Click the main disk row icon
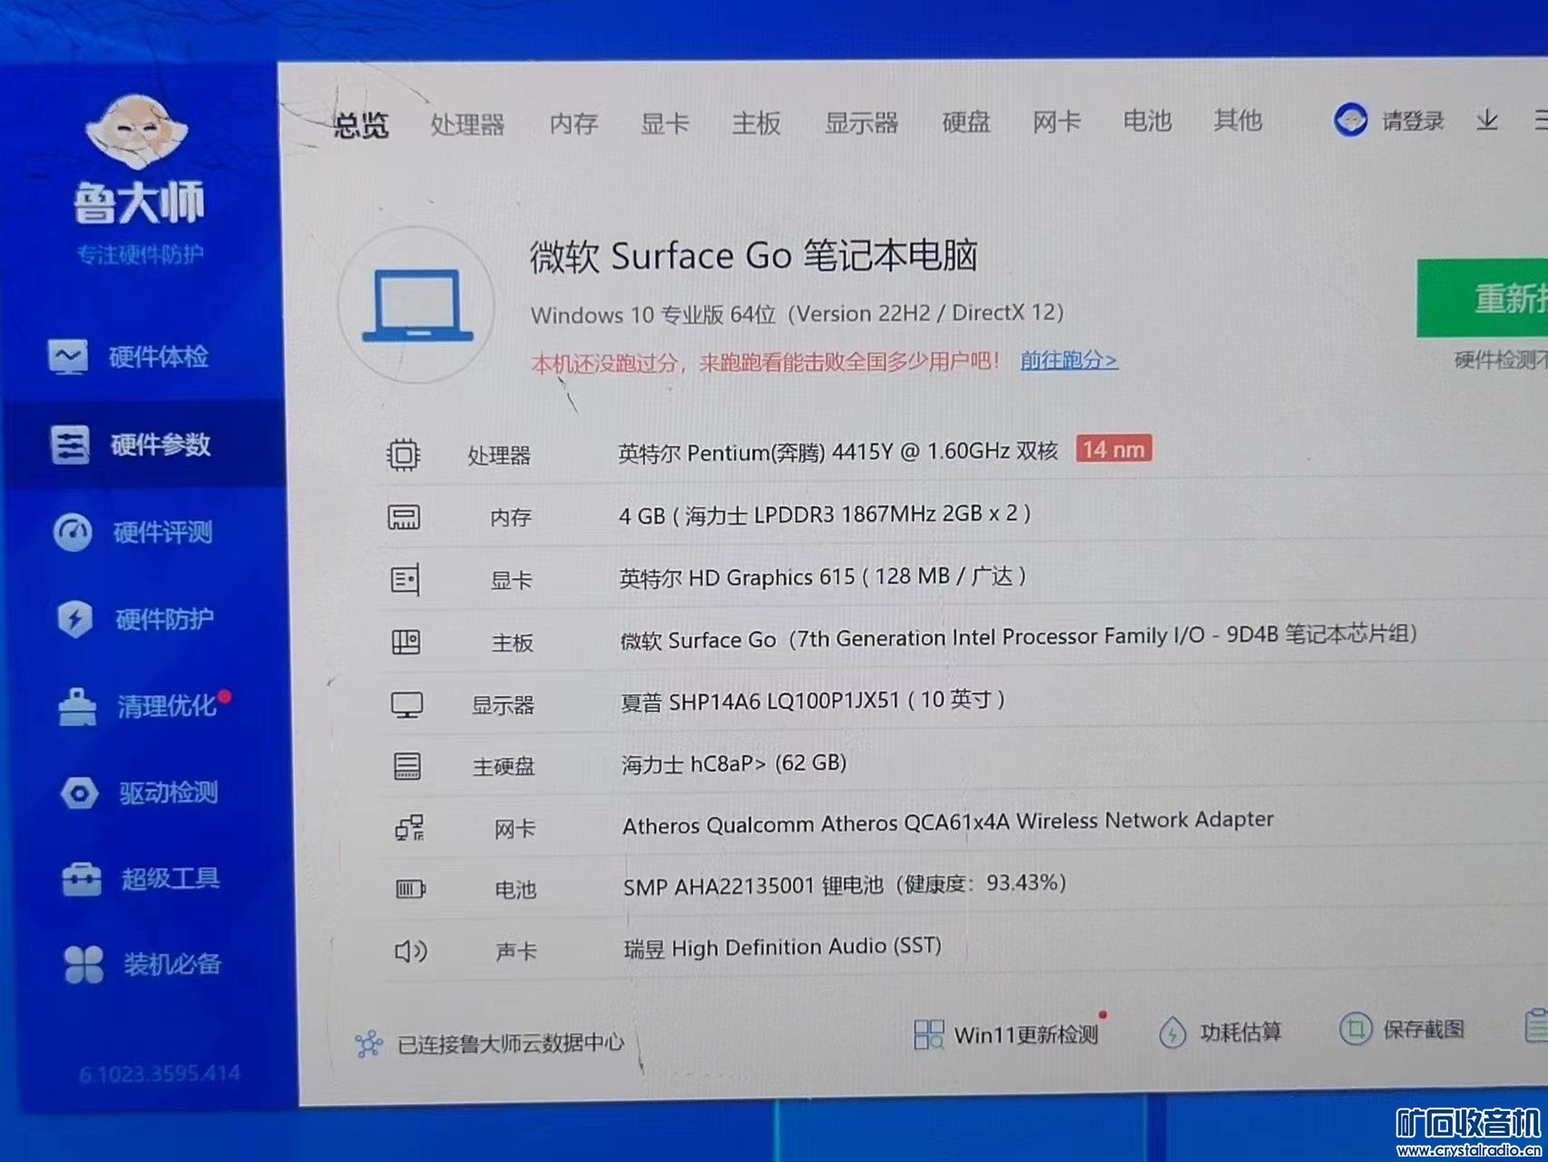 coord(407,766)
